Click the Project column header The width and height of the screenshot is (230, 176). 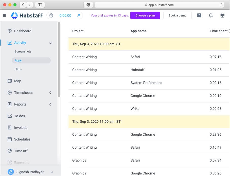[x=78, y=31]
